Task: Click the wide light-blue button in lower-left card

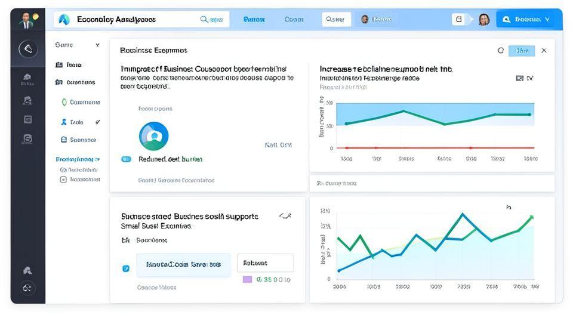Action: pos(183,264)
